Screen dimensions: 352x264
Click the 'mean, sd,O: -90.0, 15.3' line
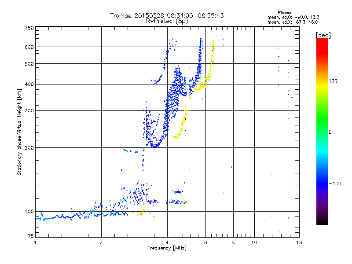click(293, 17)
